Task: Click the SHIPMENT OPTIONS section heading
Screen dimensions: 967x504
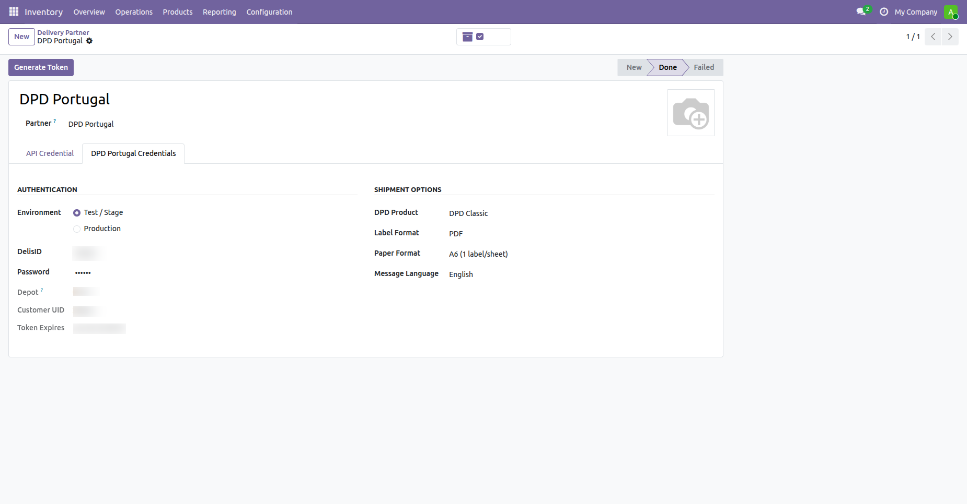Action: 408,189
